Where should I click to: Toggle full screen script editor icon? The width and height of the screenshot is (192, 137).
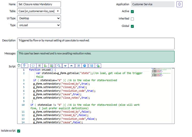click(x=78, y=66)
